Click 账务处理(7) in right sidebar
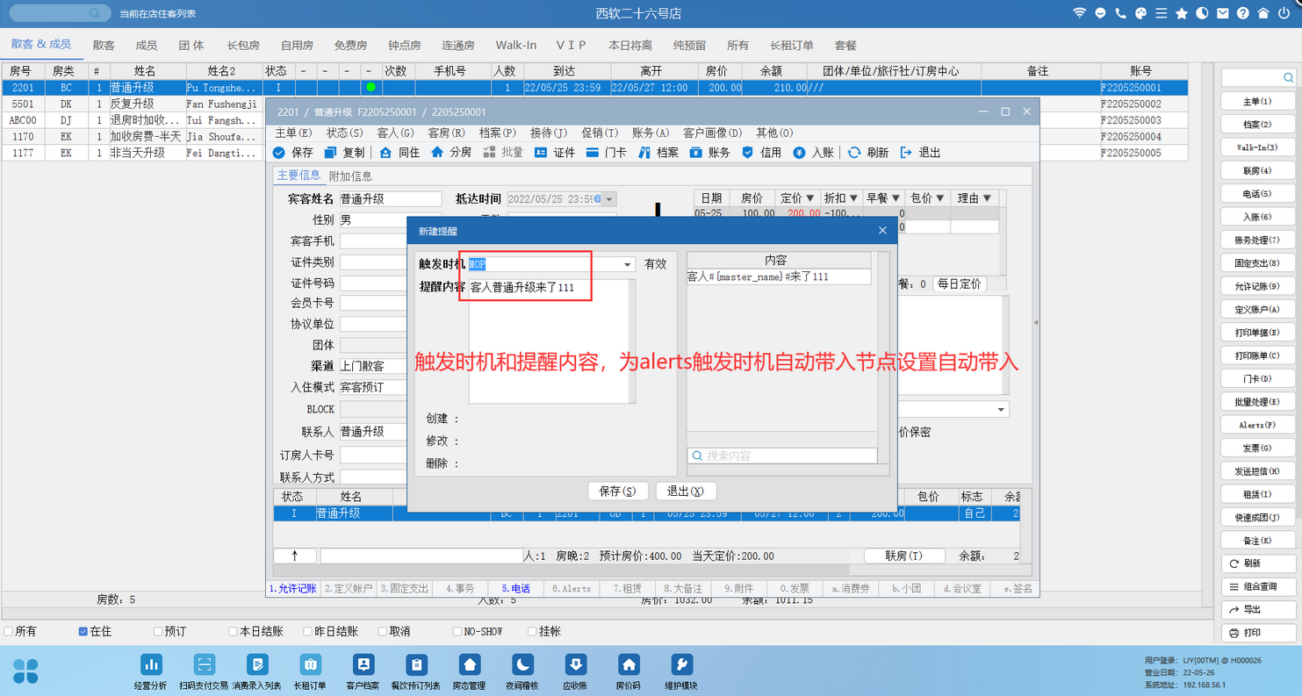This screenshot has width=1302, height=696. pyautogui.click(x=1257, y=240)
